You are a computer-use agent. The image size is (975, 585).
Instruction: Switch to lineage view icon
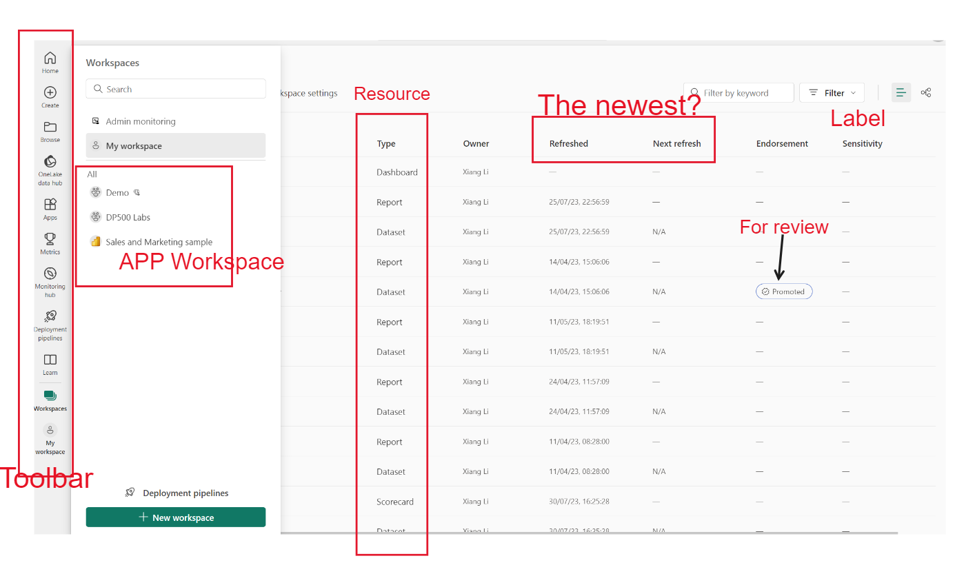tap(926, 92)
